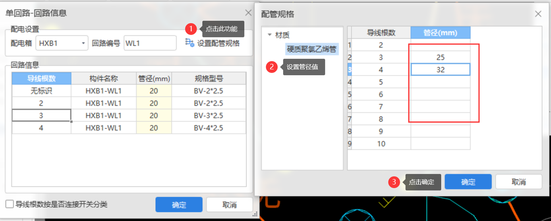This screenshot has width=551, height=221.
Task: Close the 单回路-回路信息 dialog
Action: [x=249, y=13]
